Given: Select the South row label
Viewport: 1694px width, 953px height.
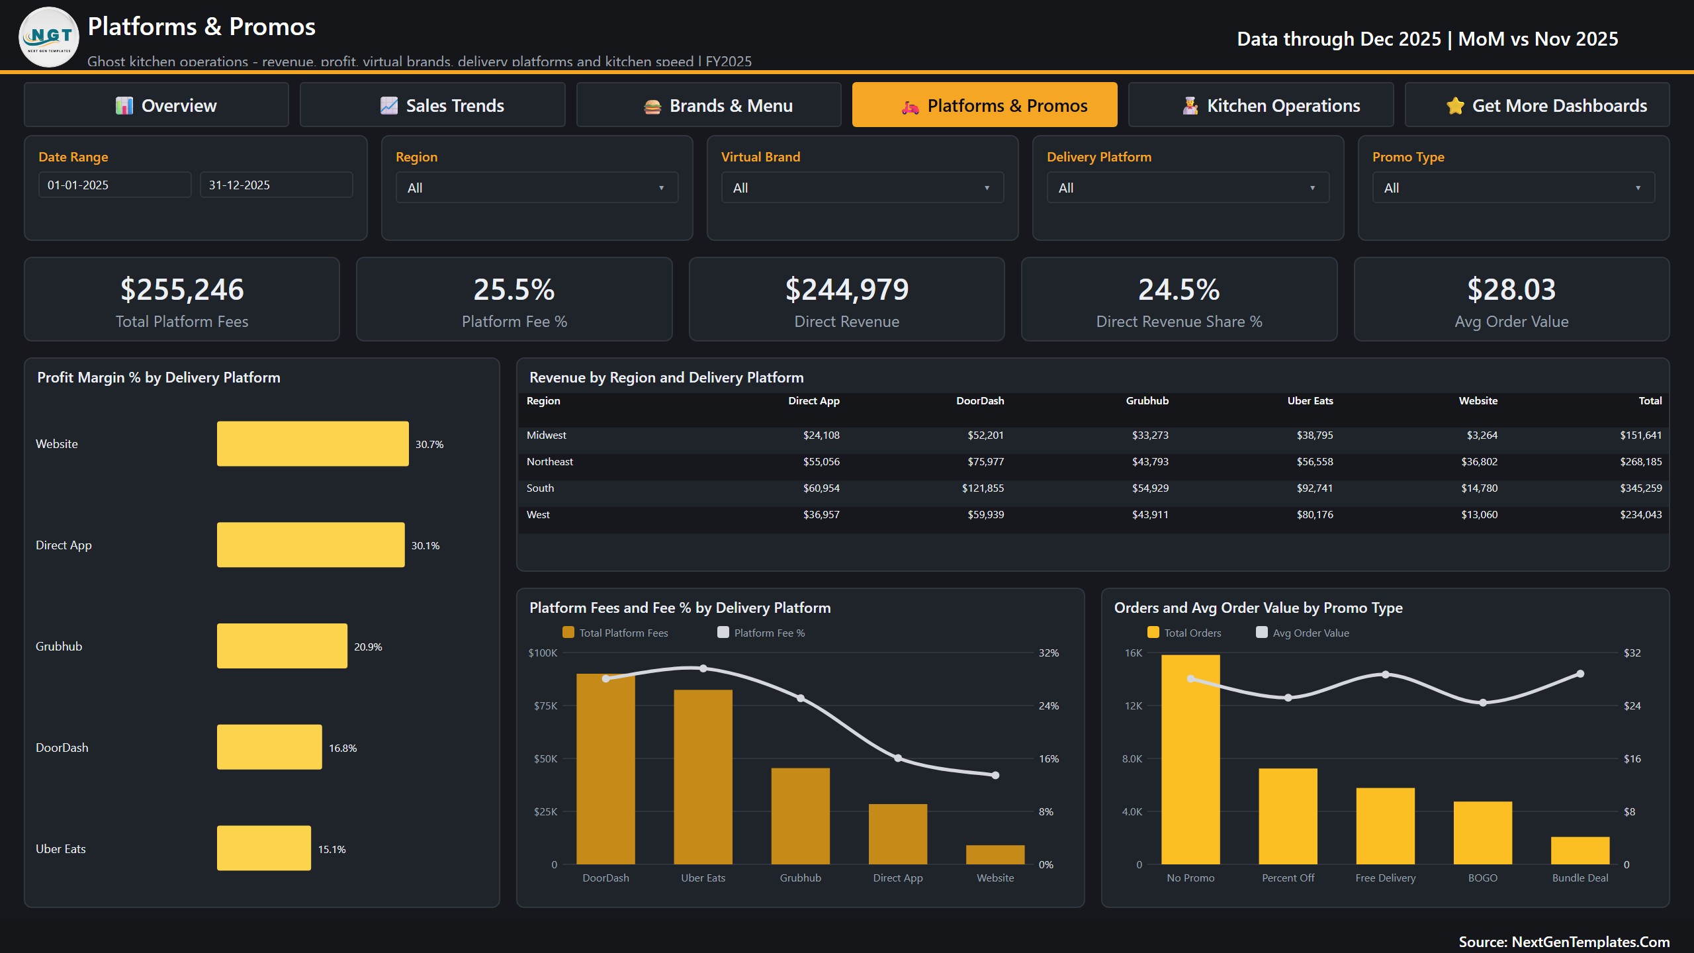Looking at the screenshot, I should click(x=540, y=488).
